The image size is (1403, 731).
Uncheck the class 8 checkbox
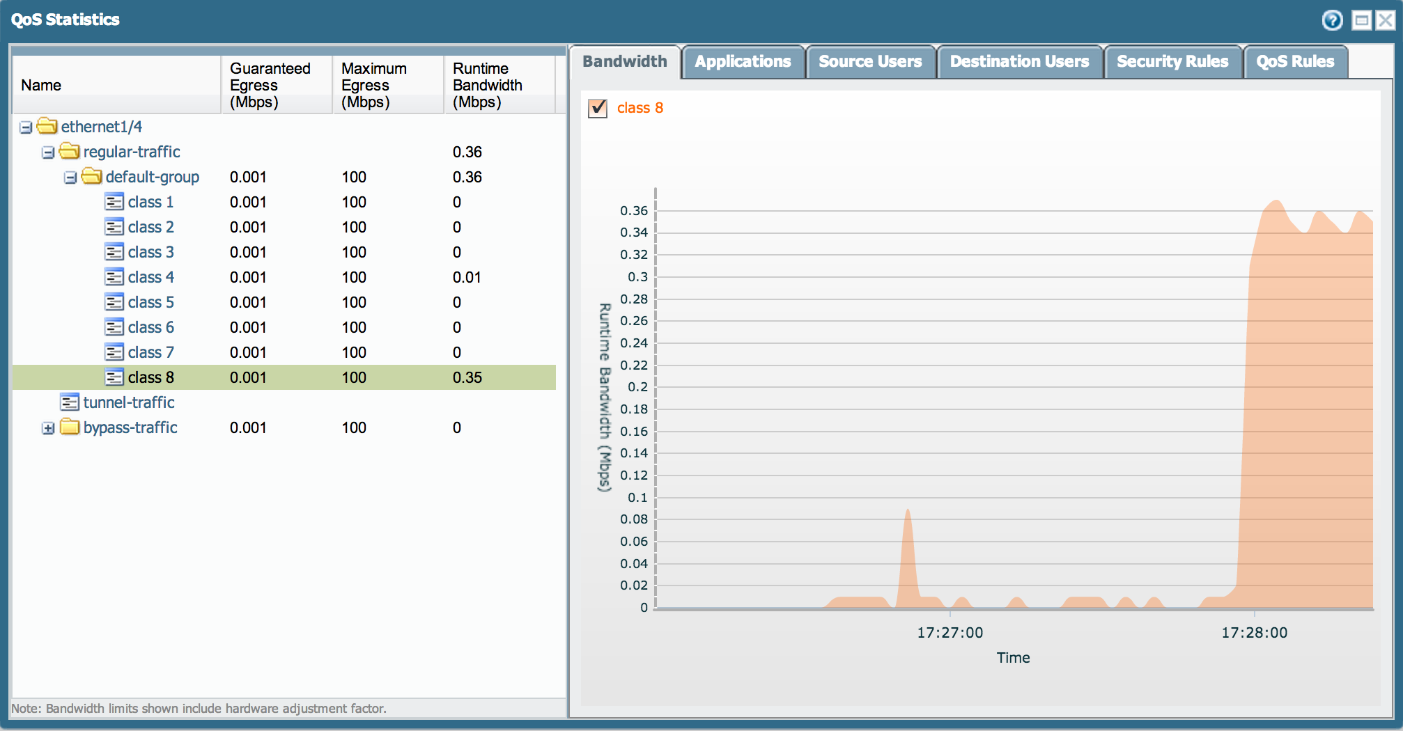tap(598, 109)
